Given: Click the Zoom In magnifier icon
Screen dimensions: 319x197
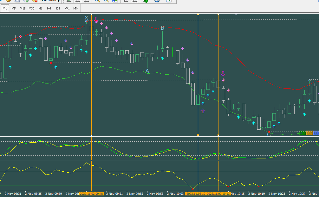Looking at the screenshot, I should (98, 1).
